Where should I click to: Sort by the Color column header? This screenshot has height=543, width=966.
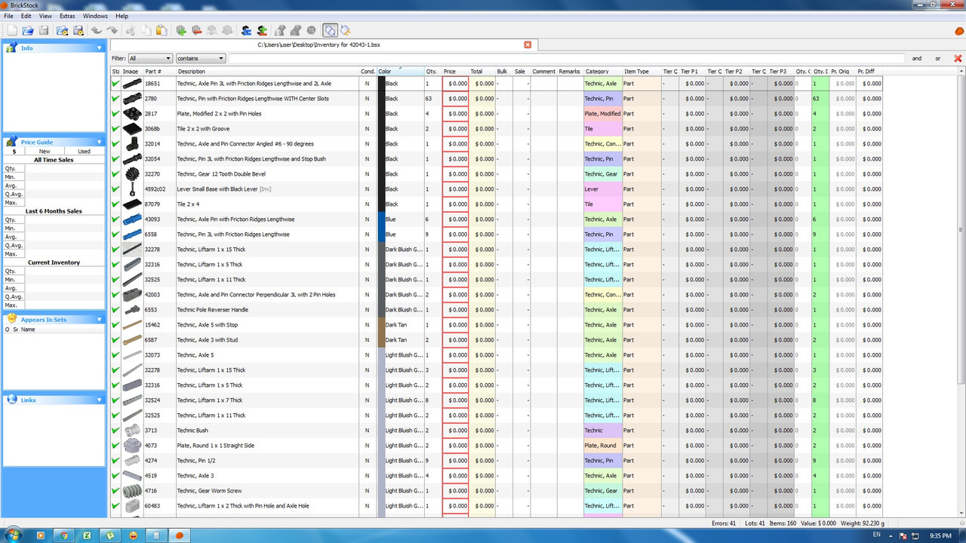[x=401, y=72]
